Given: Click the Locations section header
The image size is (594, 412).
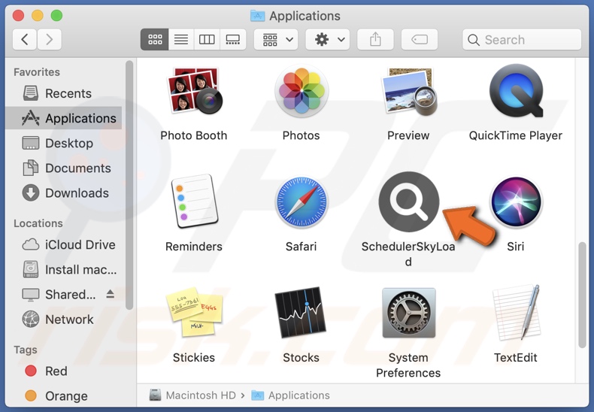Looking at the screenshot, I should (38, 223).
